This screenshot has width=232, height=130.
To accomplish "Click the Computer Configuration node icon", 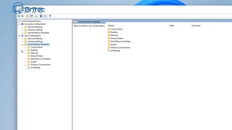I will tap(22, 24).
